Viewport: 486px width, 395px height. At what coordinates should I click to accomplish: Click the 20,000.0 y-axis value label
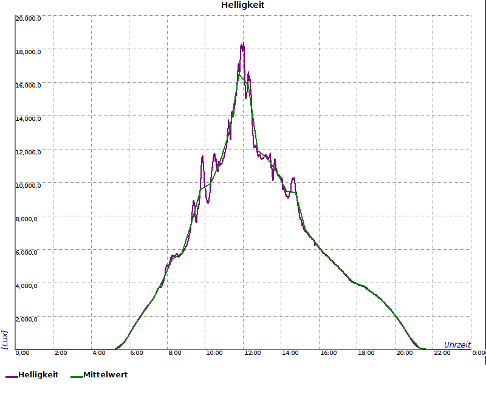pos(28,18)
